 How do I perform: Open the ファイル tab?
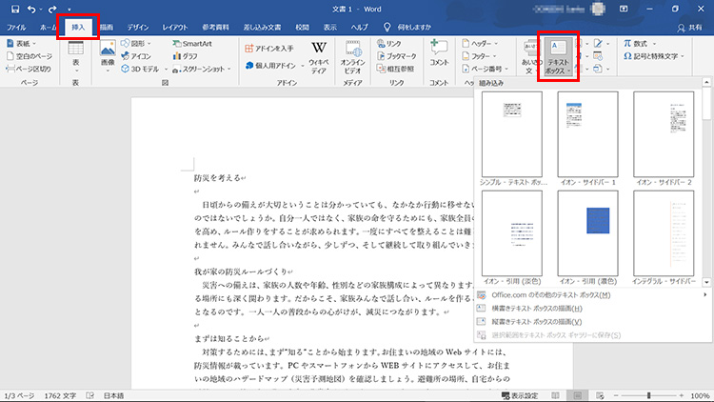17,28
